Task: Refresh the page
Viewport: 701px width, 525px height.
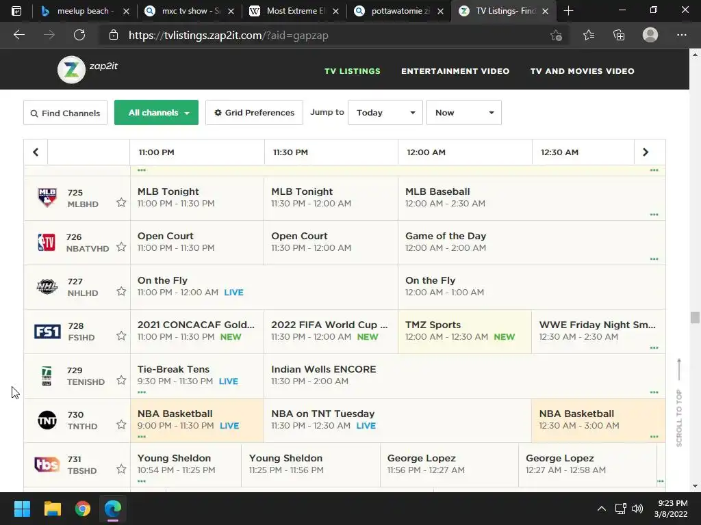Action: 79,35
